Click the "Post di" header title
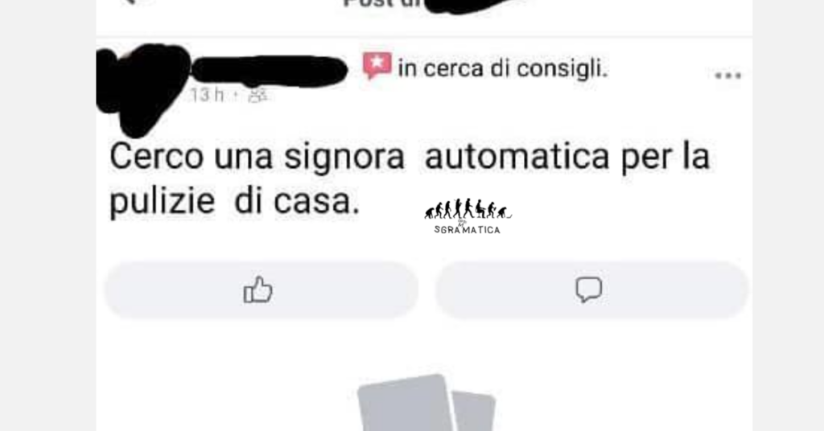The height and width of the screenshot is (431, 824). pyautogui.click(x=380, y=3)
